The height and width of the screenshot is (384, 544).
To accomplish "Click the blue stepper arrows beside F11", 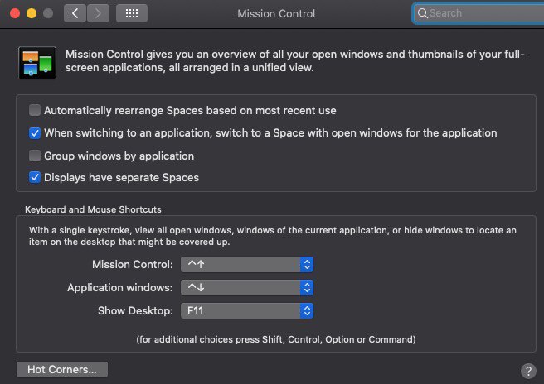I will click(307, 311).
